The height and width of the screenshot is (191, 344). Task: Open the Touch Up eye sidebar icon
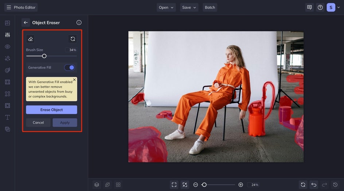[7, 46]
